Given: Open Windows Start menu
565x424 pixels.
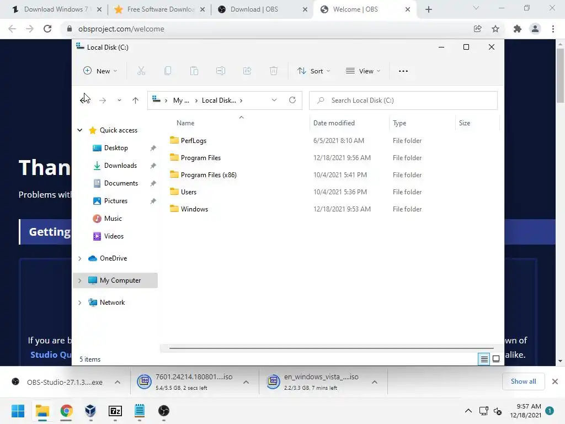Looking at the screenshot, I should coord(18,411).
